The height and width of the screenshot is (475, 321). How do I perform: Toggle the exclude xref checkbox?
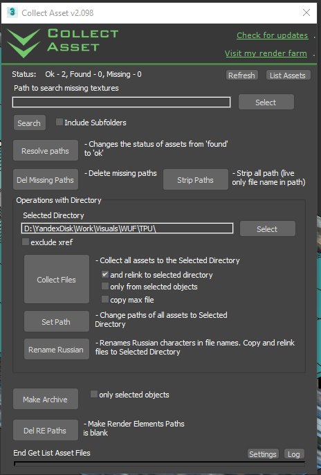tap(26, 242)
